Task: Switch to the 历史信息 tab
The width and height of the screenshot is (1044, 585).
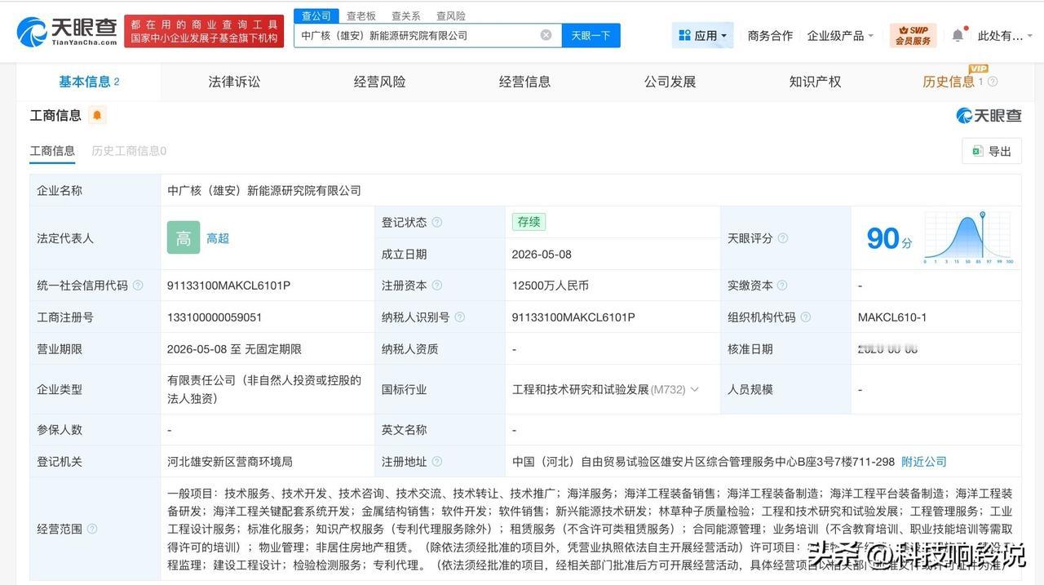Action: click(x=949, y=82)
